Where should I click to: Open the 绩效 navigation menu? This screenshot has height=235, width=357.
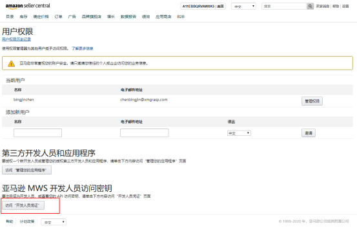click(x=146, y=17)
